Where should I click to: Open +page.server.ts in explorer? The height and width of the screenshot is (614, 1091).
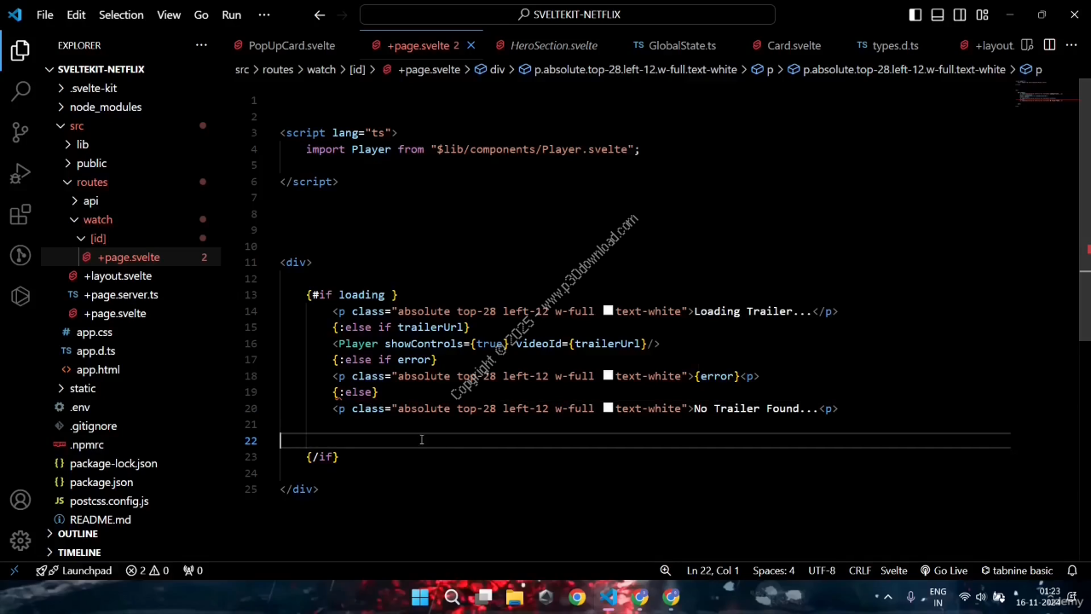(x=120, y=294)
